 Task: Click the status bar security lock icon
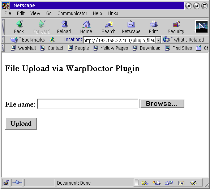click(6, 182)
